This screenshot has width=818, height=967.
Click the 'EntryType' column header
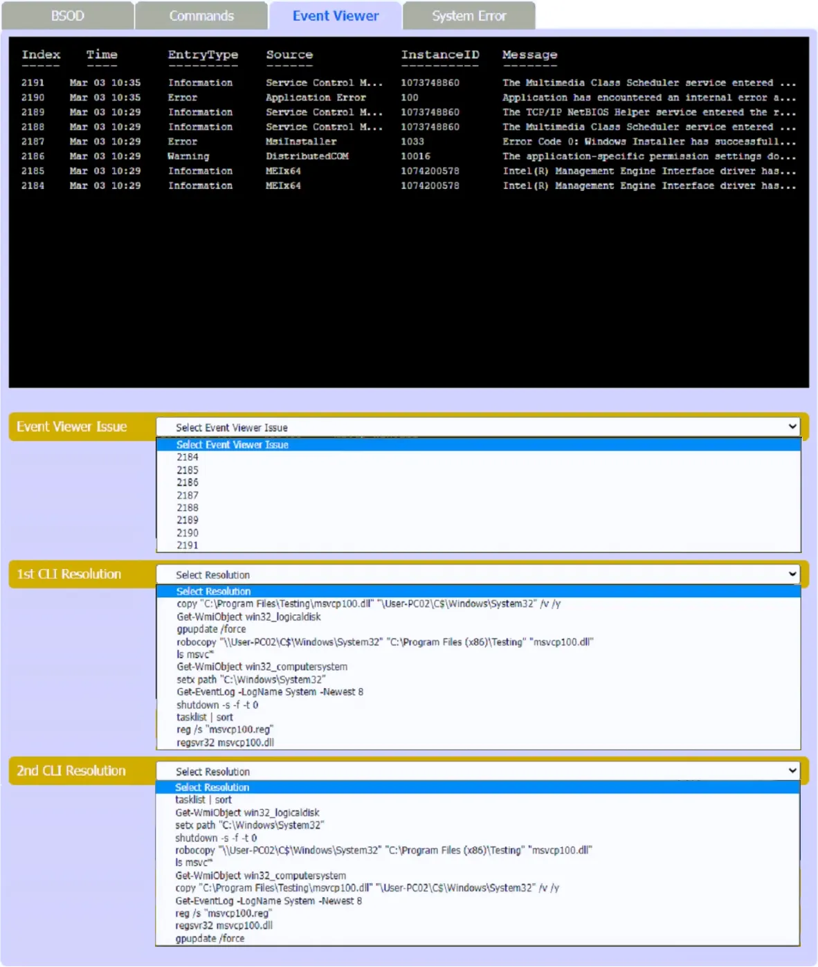(203, 55)
